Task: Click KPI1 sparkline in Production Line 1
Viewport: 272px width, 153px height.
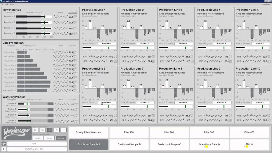Action: pyautogui.click(x=98, y=57)
